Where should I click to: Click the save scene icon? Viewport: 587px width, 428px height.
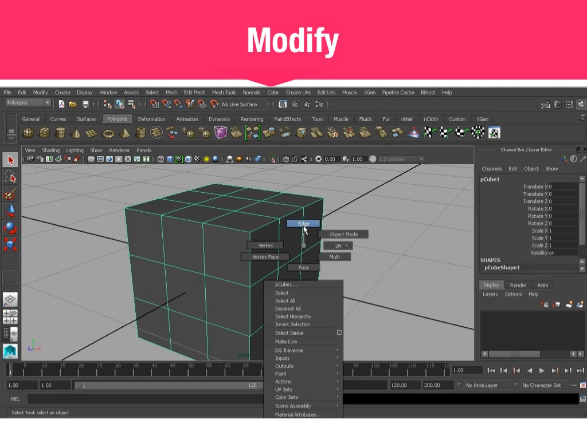[85, 104]
